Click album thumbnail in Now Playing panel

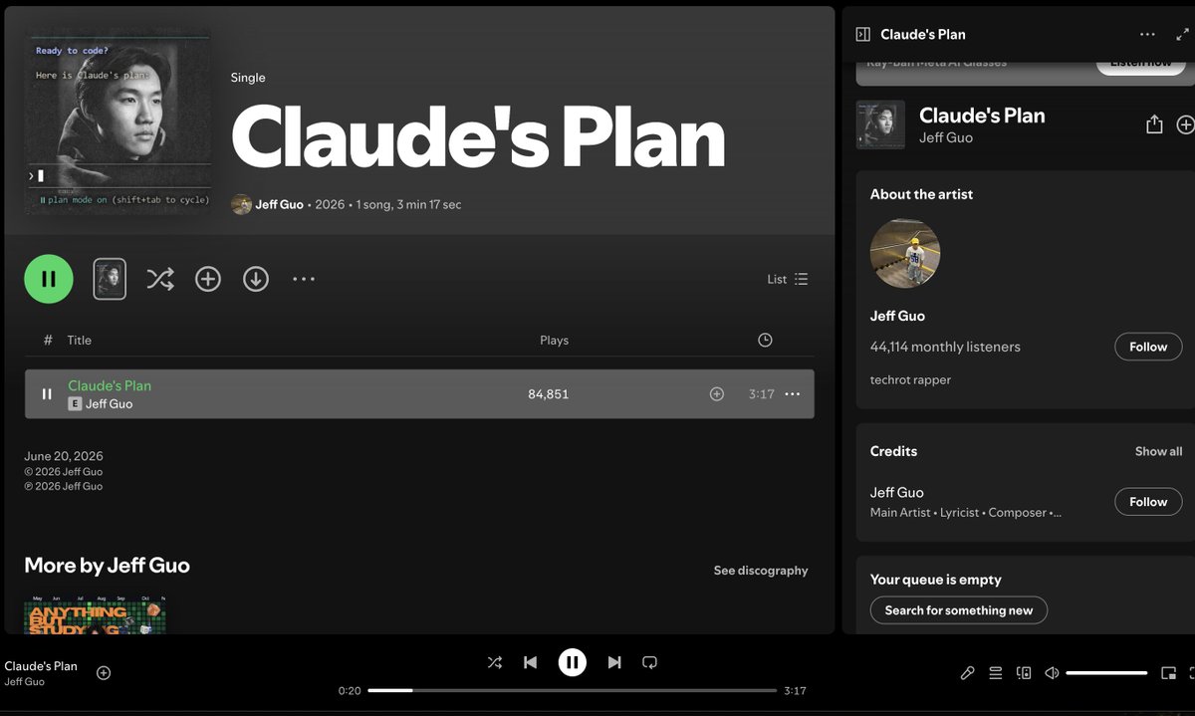click(880, 124)
